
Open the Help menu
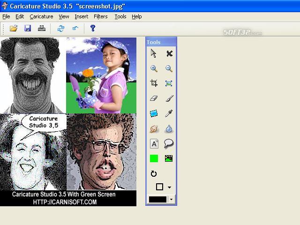click(136, 17)
